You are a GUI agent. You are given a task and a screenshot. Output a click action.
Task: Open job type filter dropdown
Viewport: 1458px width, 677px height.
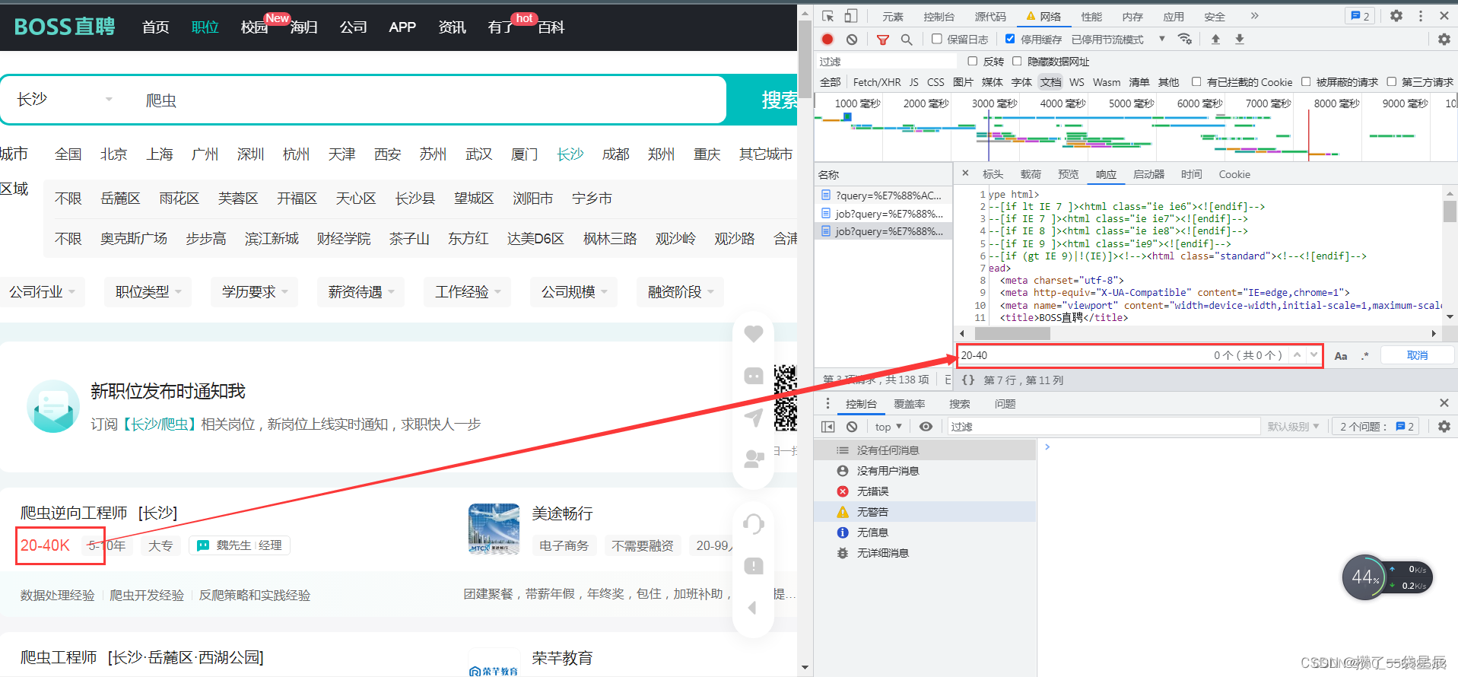coord(148,292)
